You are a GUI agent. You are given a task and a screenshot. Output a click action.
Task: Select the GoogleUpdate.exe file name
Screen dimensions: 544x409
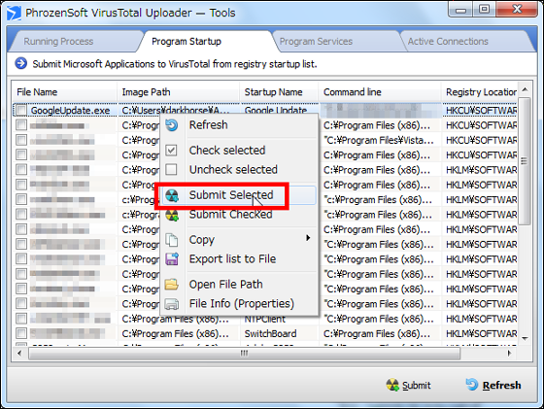70,111
